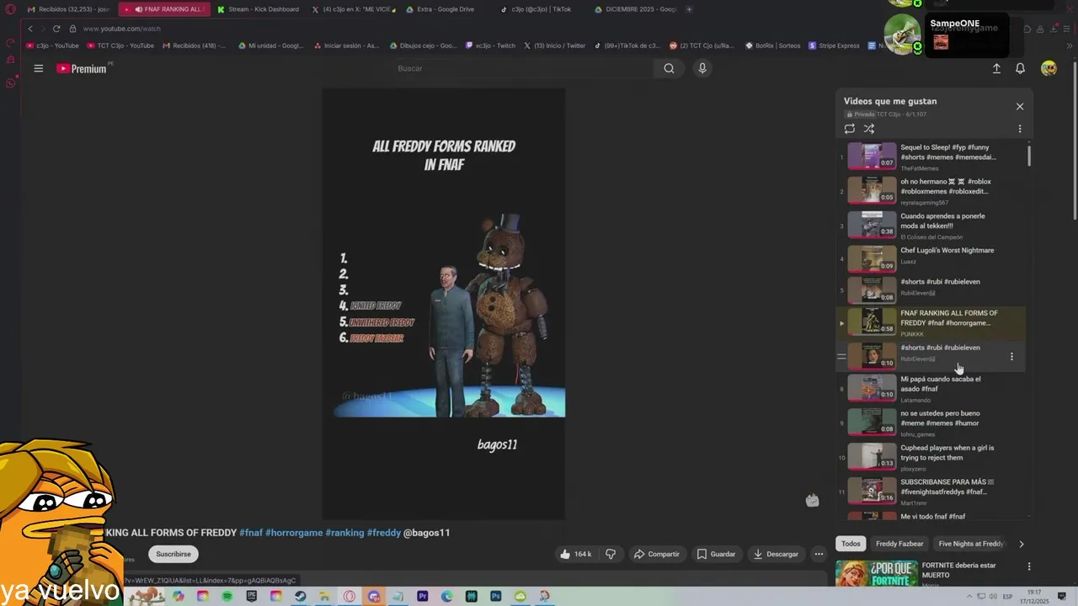Open the Opera browser taskbar icon

pos(350,596)
